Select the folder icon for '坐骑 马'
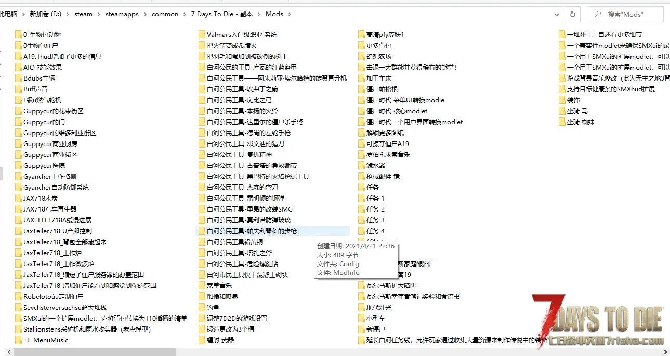This screenshot has height=356, width=670. pos(562,111)
